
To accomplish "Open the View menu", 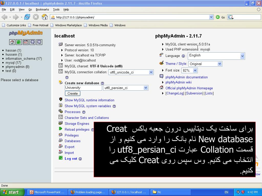I will [21, 9].
